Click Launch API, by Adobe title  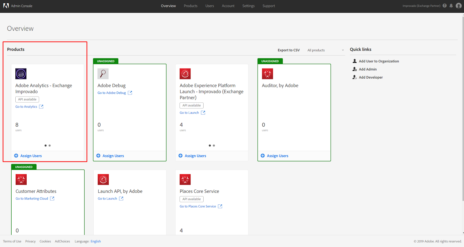pyautogui.click(x=120, y=191)
